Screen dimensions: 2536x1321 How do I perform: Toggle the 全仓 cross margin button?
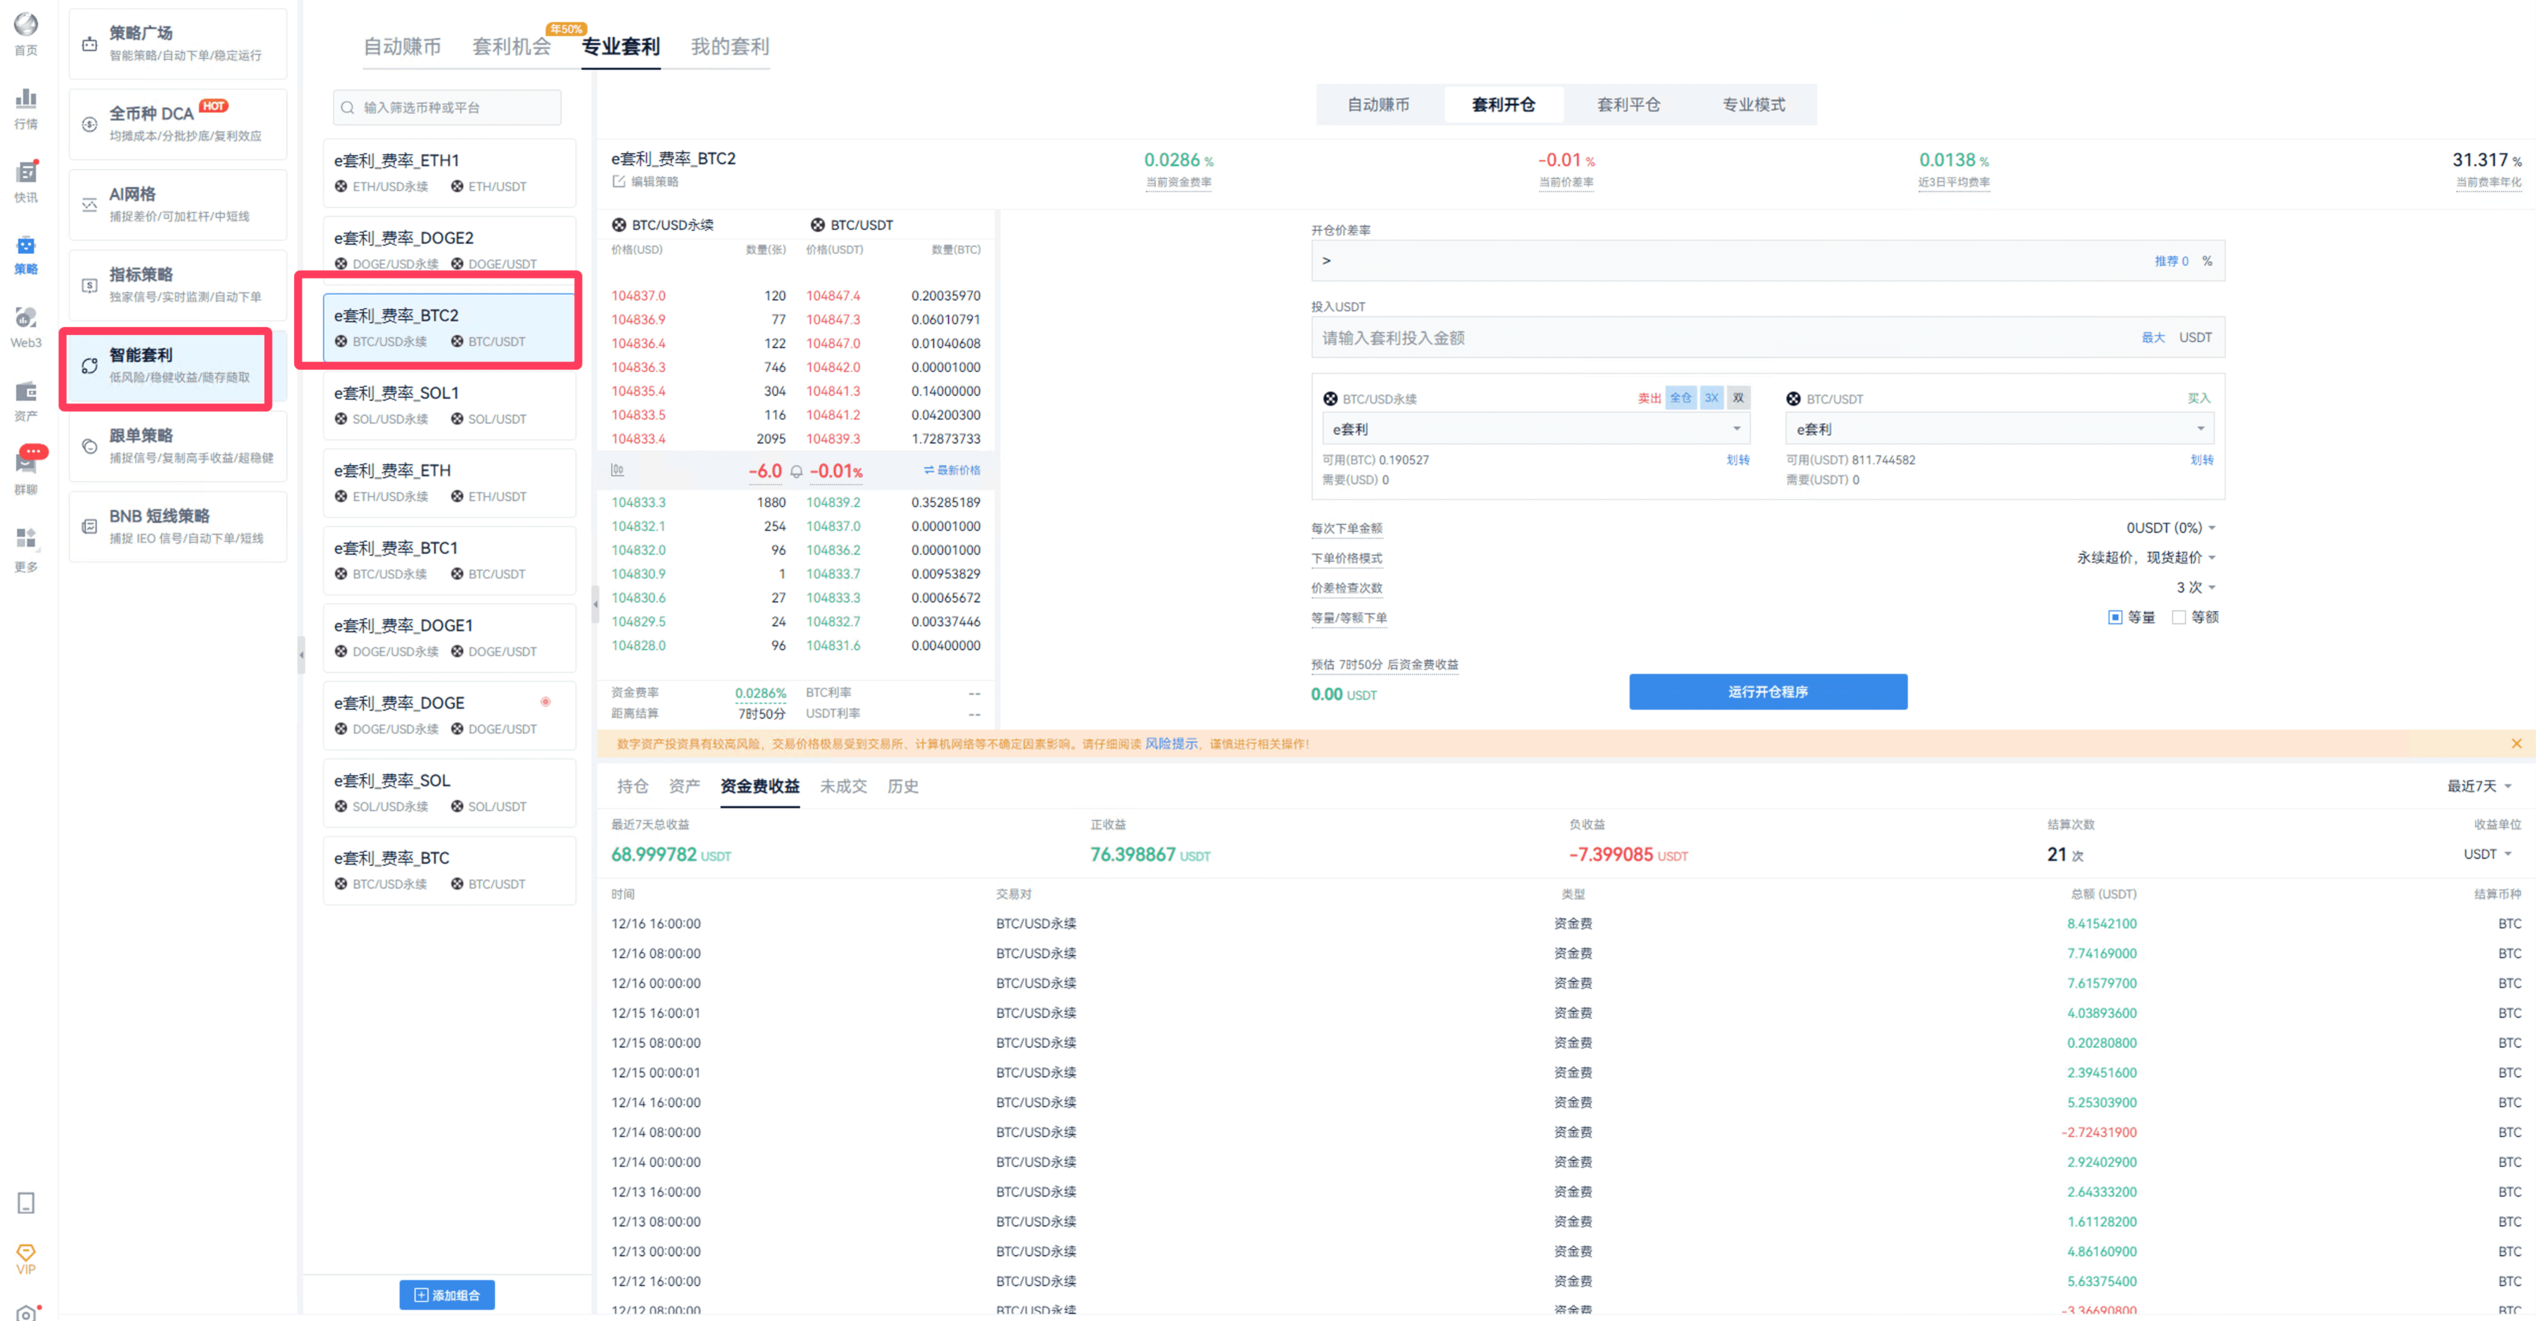[x=1680, y=398]
